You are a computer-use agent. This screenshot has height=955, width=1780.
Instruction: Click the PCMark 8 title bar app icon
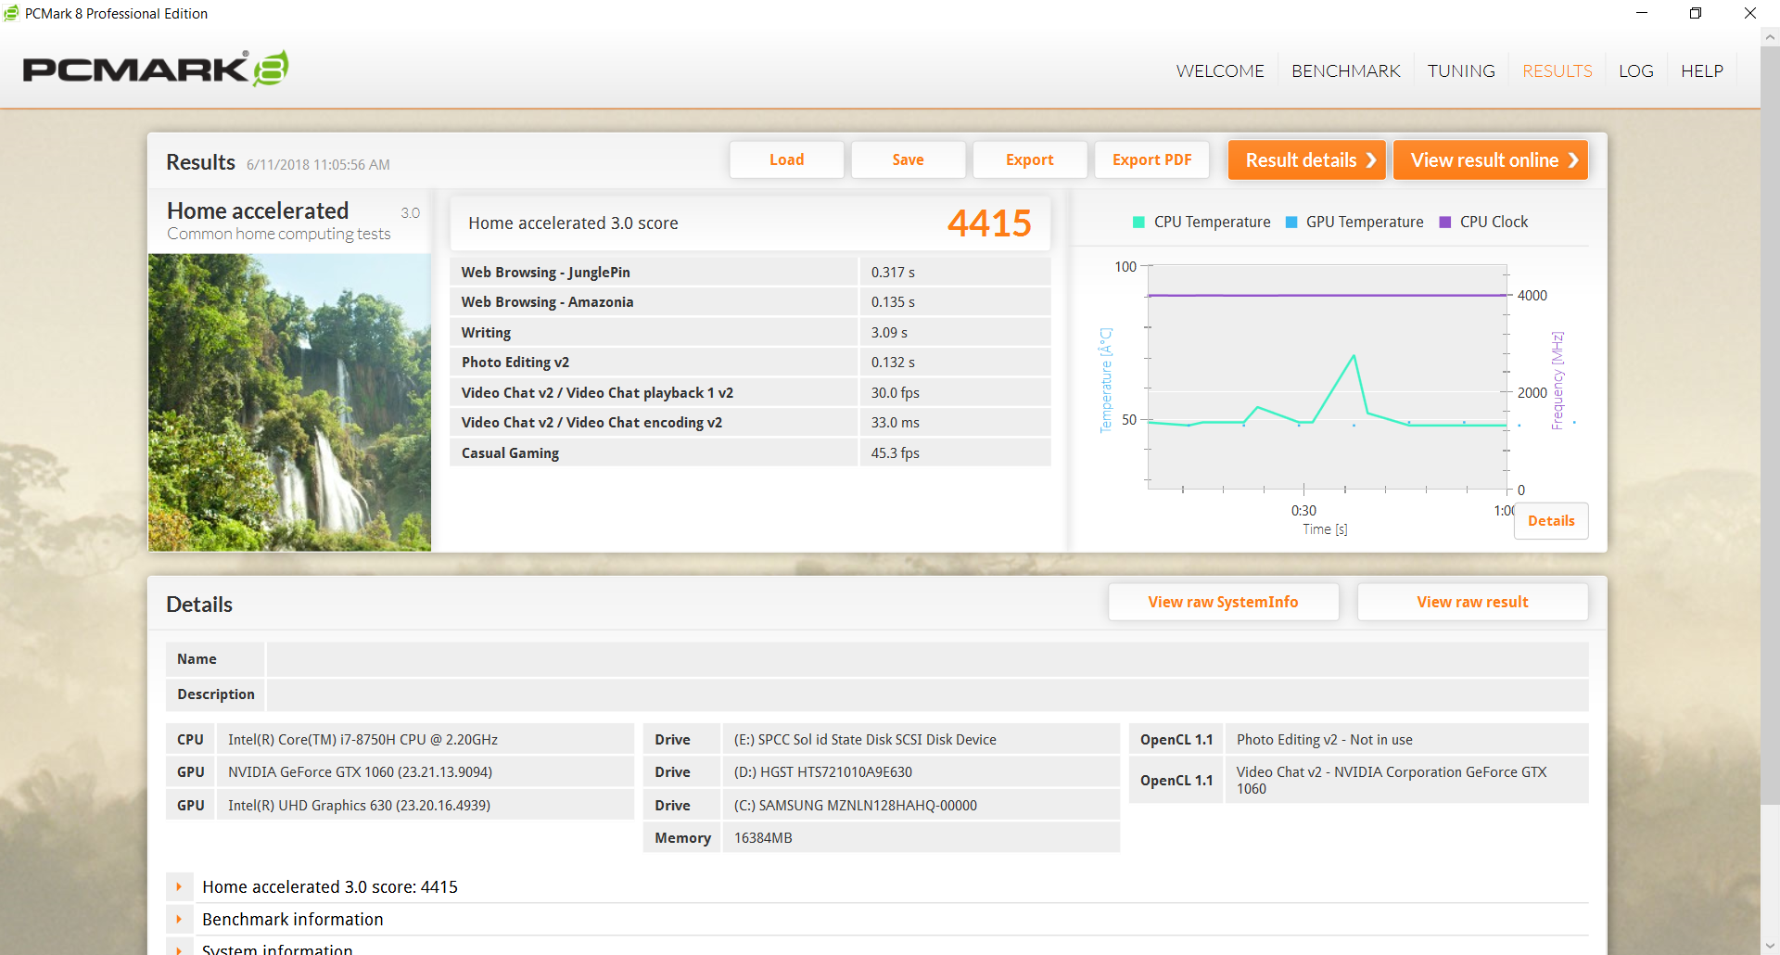pyautogui.click(x=11, y=13)
